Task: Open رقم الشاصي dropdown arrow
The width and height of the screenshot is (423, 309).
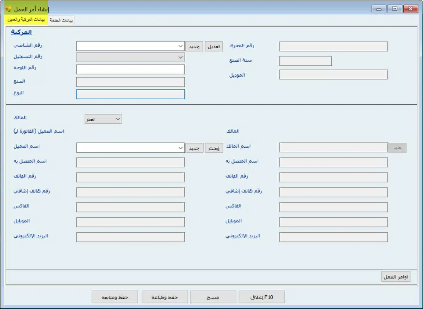Action: [x=181, y=46]
